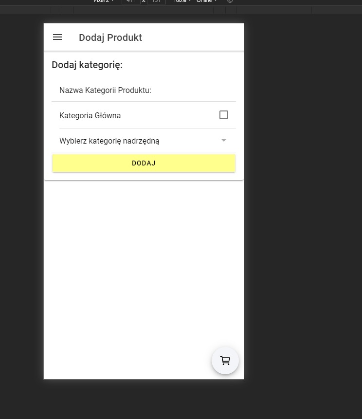The width and height of the screenshot is (362, 419).
Task: Open the 100% zoom level dropdown
Action: (x=182, y=1)
